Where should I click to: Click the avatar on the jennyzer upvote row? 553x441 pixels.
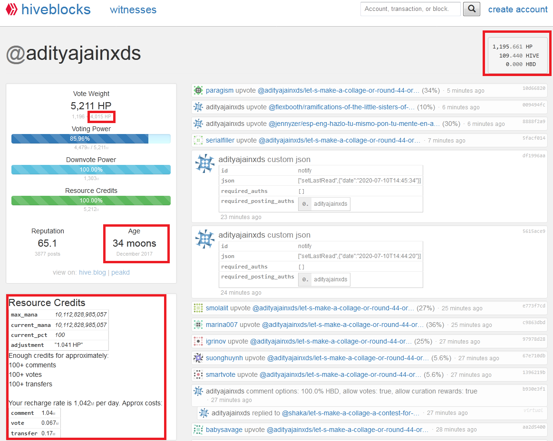tap(198, 123)
